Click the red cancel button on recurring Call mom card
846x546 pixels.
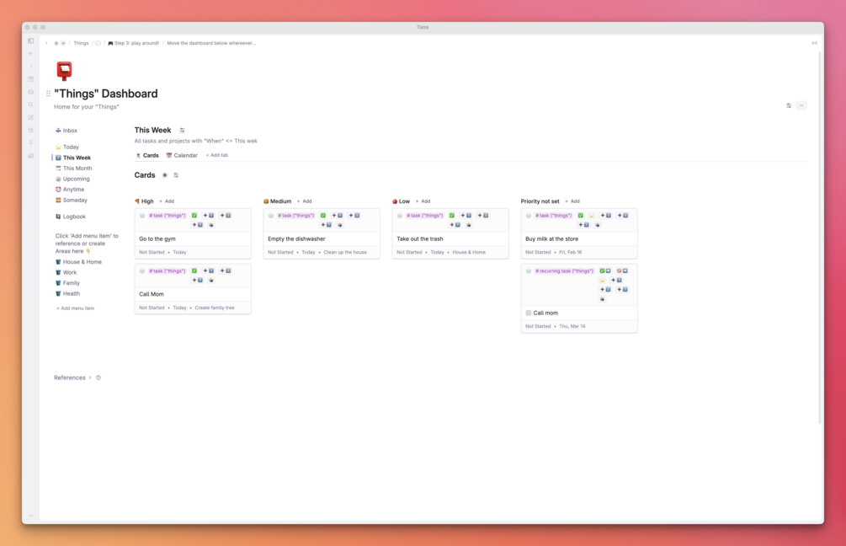pos(622,271)
